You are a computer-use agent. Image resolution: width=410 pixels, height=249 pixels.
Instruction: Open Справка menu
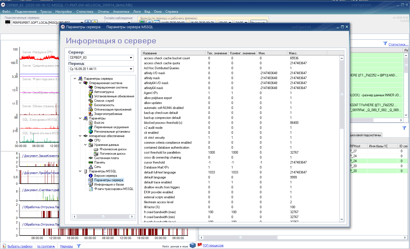tap(172, 12)
